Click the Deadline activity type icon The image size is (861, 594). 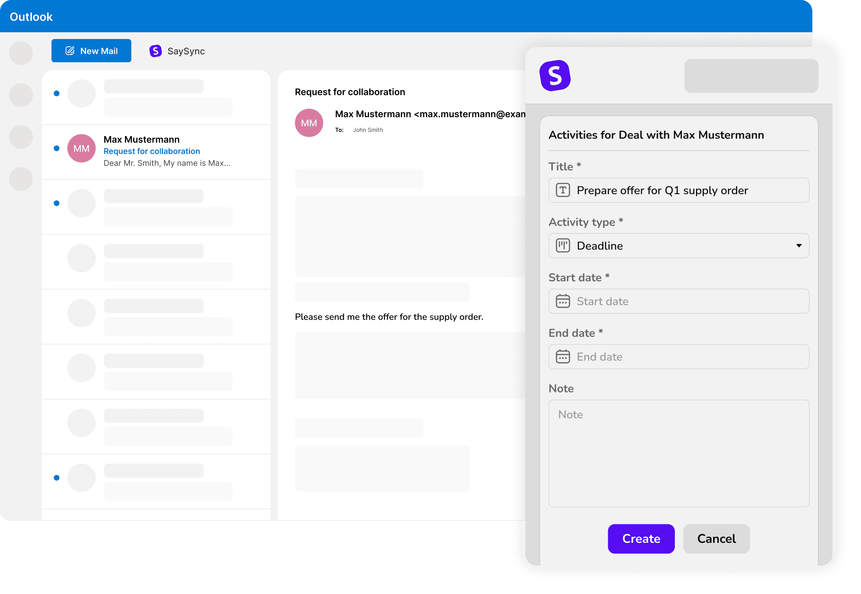[x=563, y=245]
